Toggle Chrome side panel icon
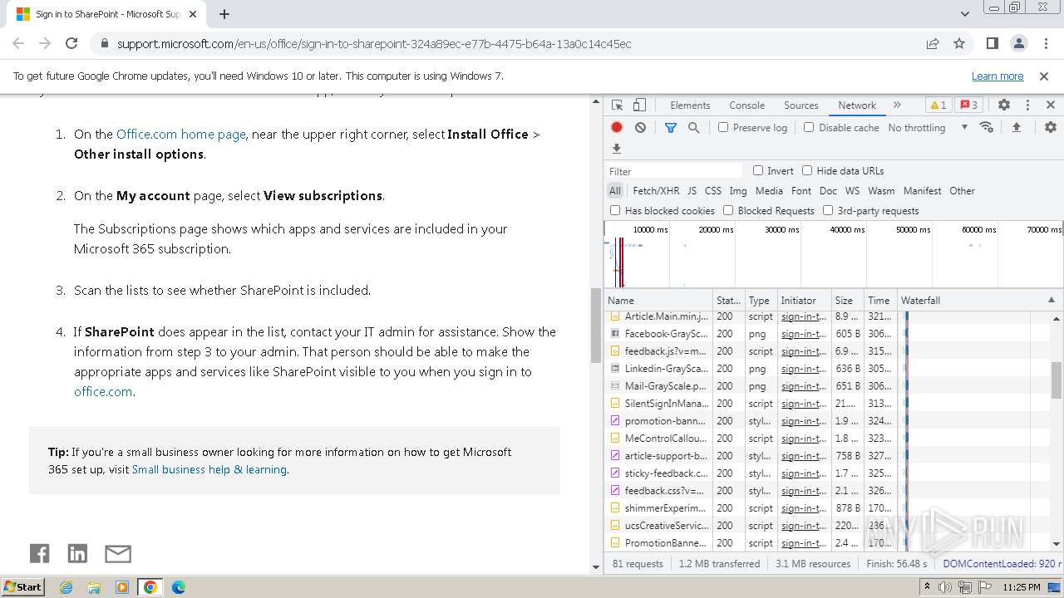The width and height of the screenshot is (1064, 598). (x=992, y=44)
